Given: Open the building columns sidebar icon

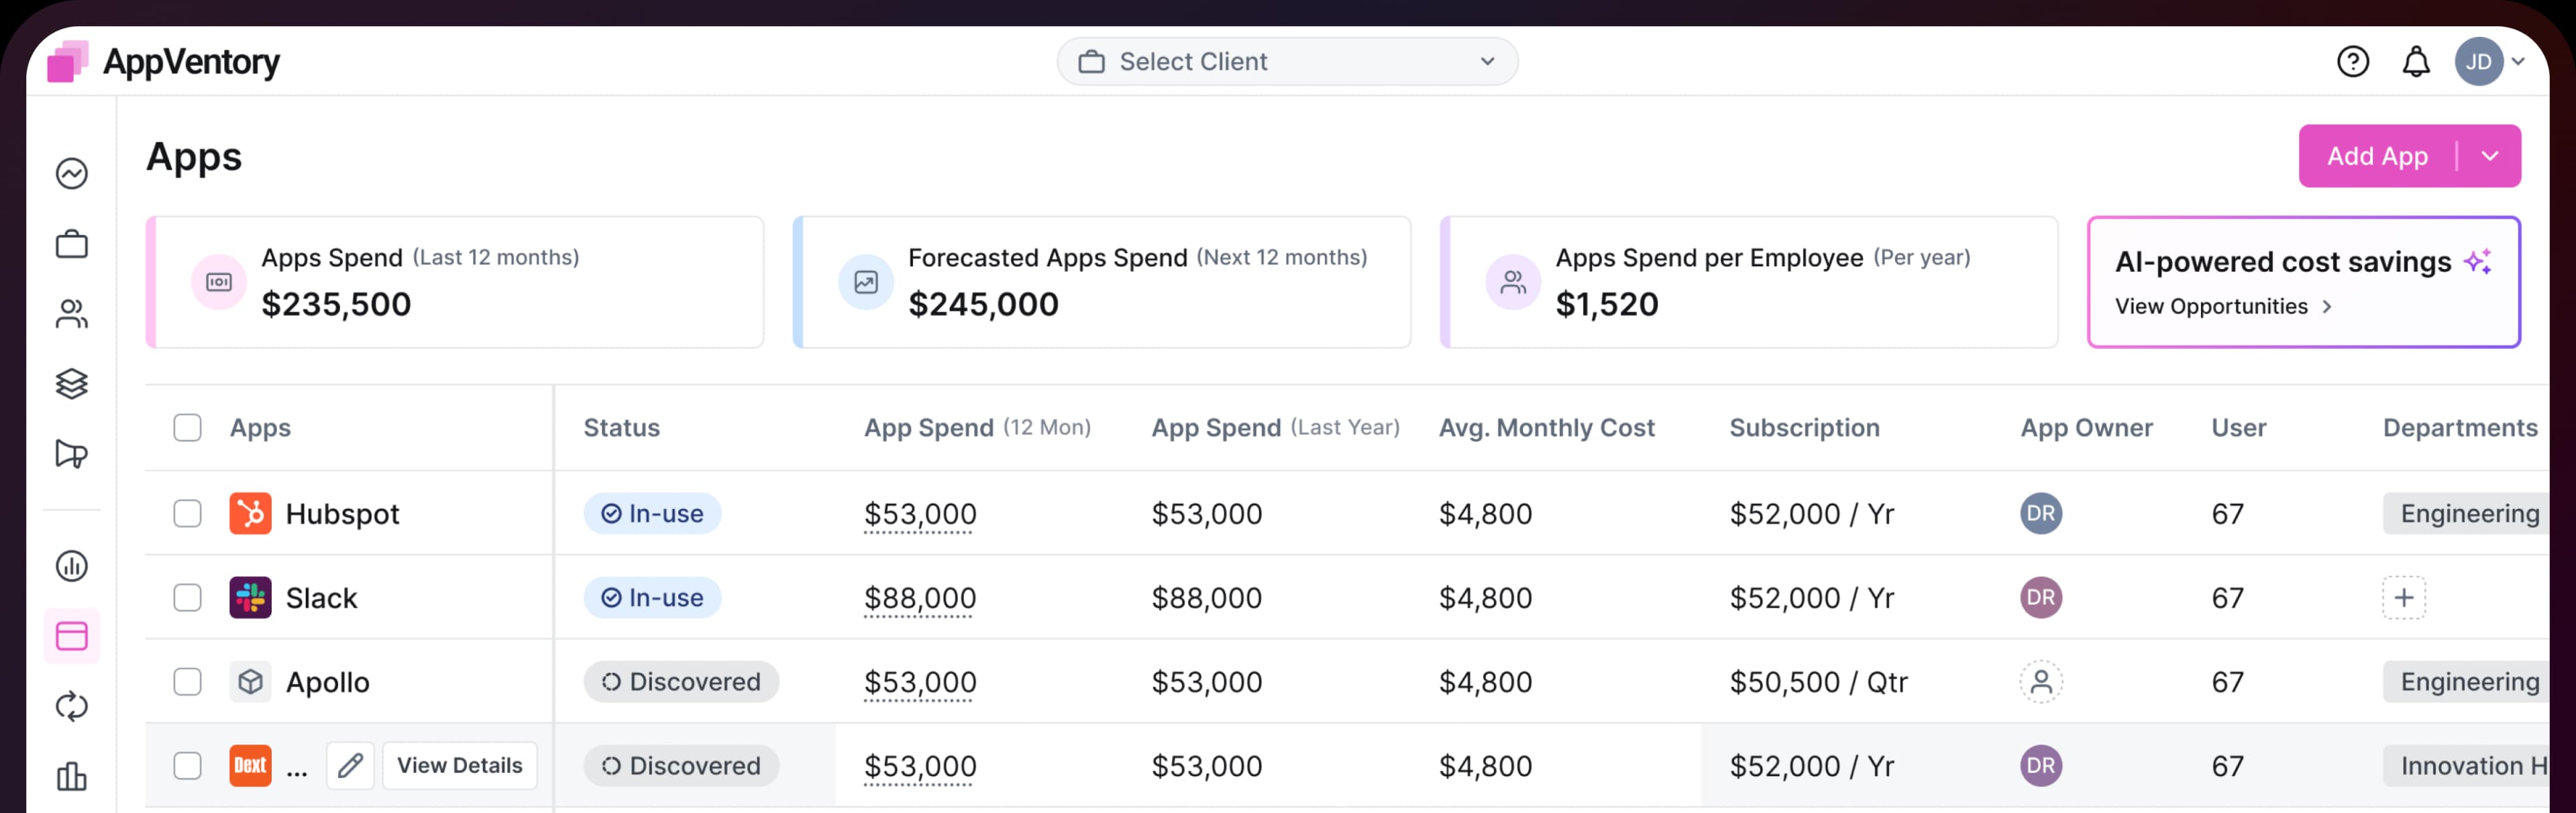Looking at the screenshot, I should pyautogui.click(x=72, y=776).
